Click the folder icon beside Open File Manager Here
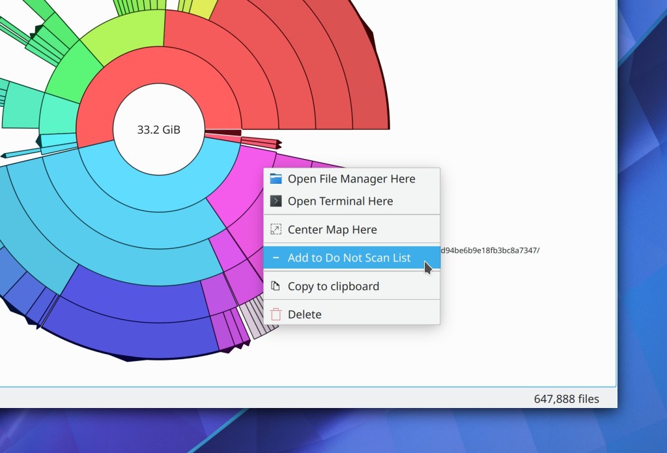 [x=276, y=179]
